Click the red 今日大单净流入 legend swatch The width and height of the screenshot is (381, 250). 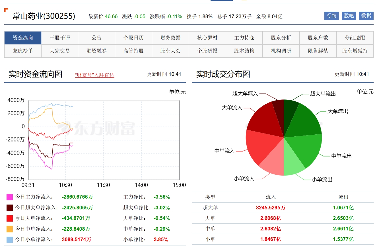pyautogui.click(x=10, y=218)
